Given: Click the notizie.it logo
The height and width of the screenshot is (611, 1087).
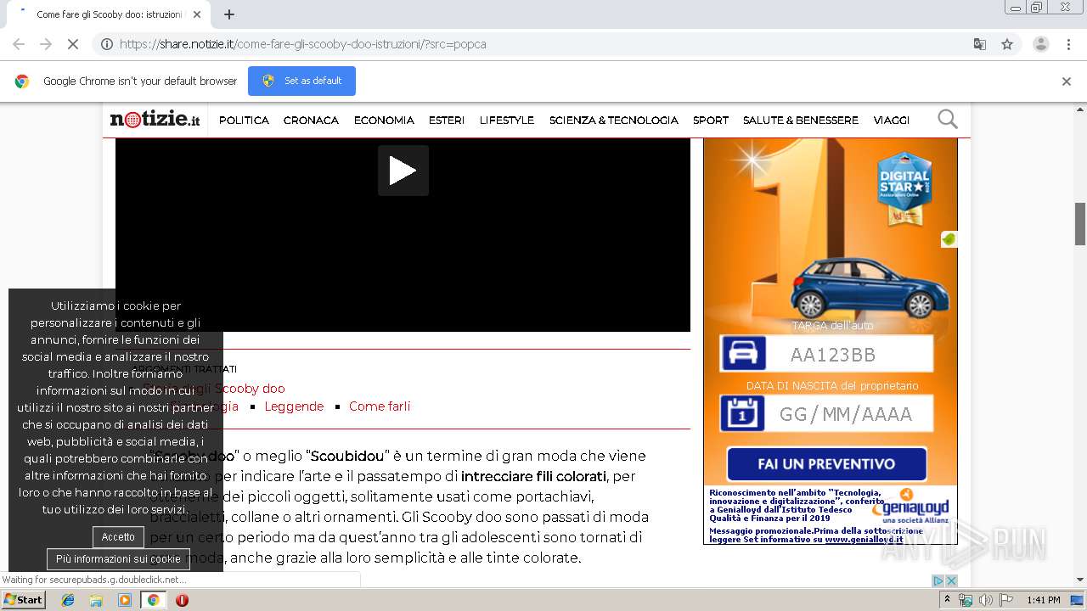Looking at the screenshot, I should (155, 120).
